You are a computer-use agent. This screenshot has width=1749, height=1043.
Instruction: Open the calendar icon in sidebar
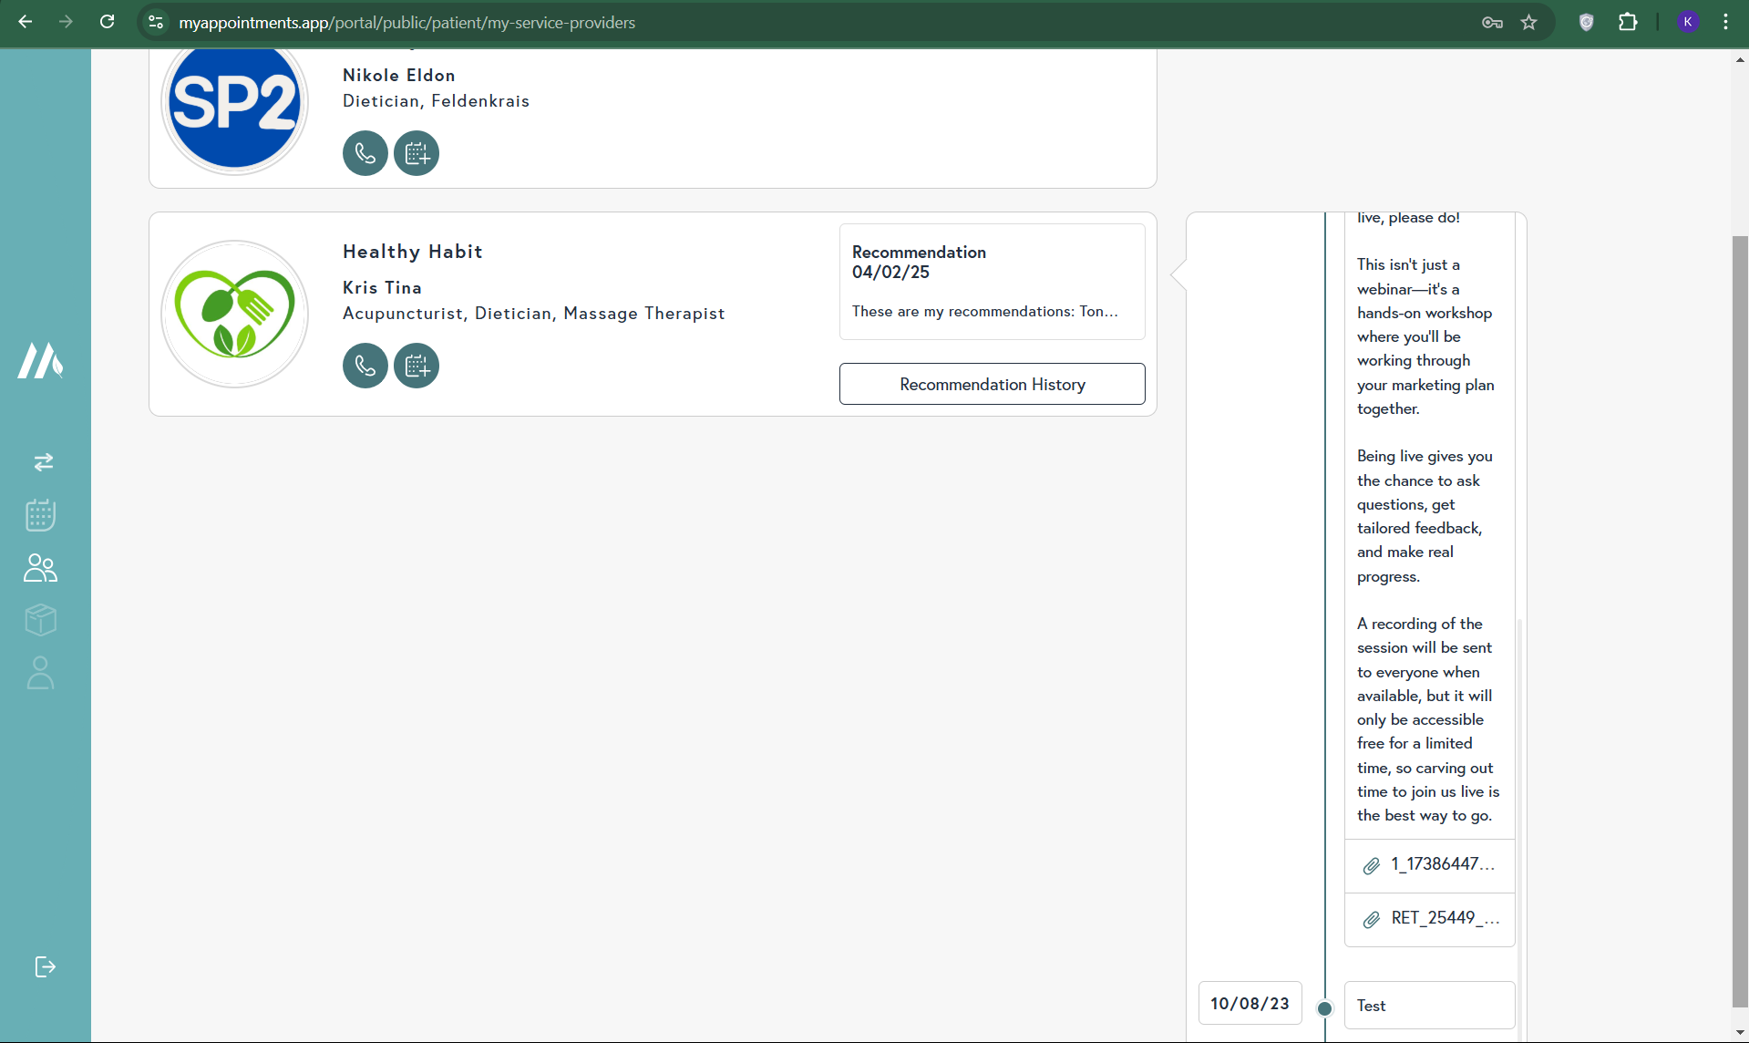[41, 515]
